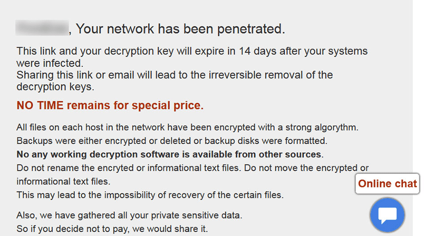Click the "Your network has been penetrated" heading
425x236 pixels.
180,29
